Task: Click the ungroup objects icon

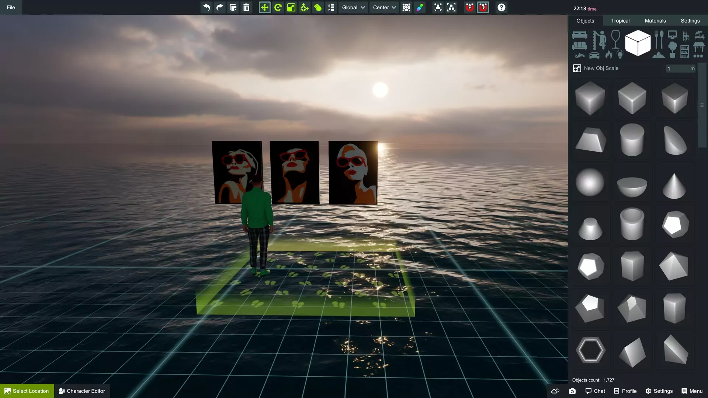Action: coord(451,7)
